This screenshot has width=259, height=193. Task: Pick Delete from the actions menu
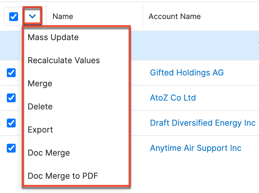40,107
